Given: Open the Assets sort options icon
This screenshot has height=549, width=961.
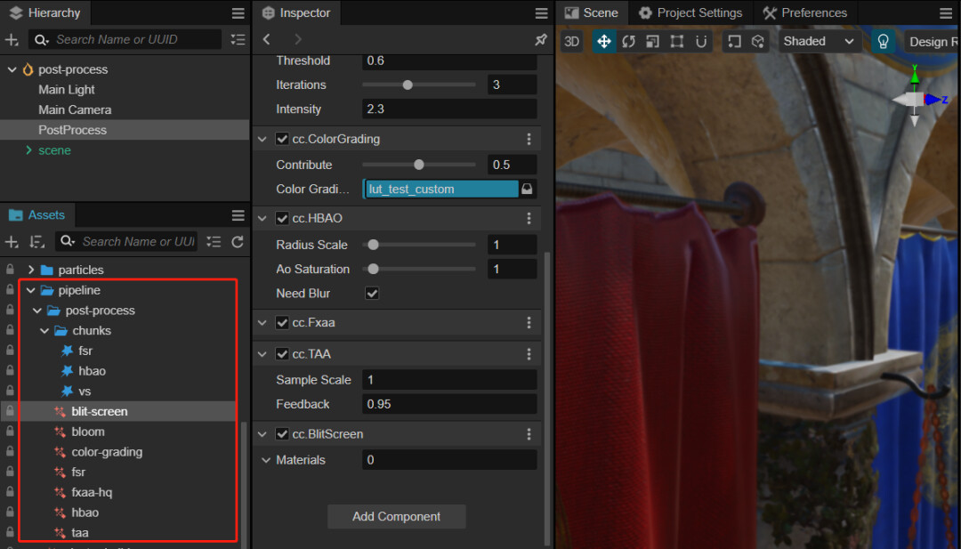Looking at the screenshot, I should pos(36,242).
